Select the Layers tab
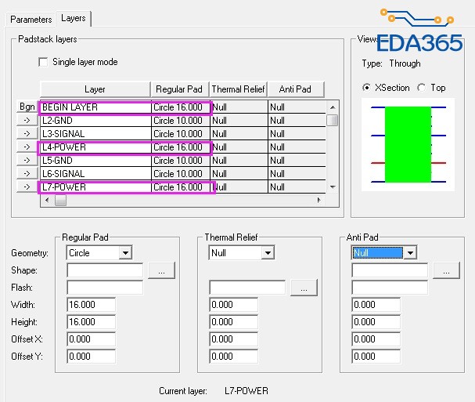This screenshot has width=475, height=402. 74,18
